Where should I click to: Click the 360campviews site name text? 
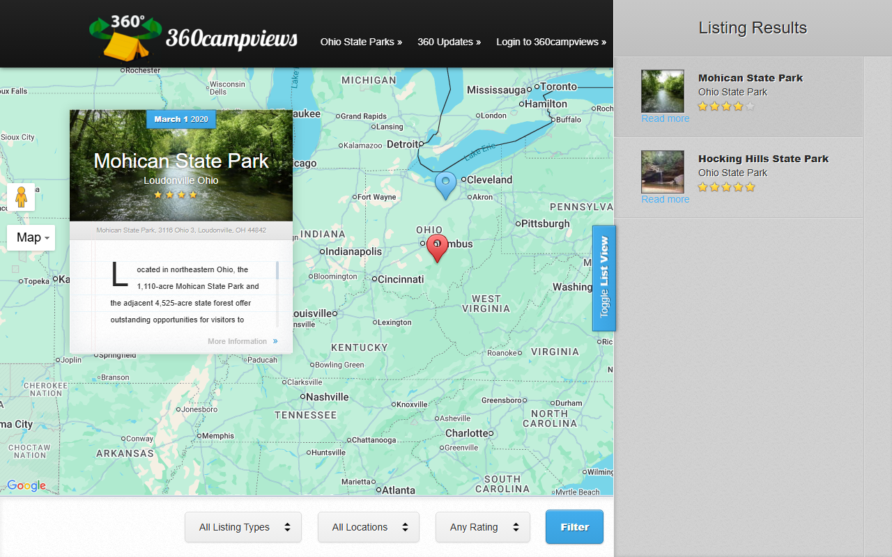pyautogui.click(x=231, y=39)
